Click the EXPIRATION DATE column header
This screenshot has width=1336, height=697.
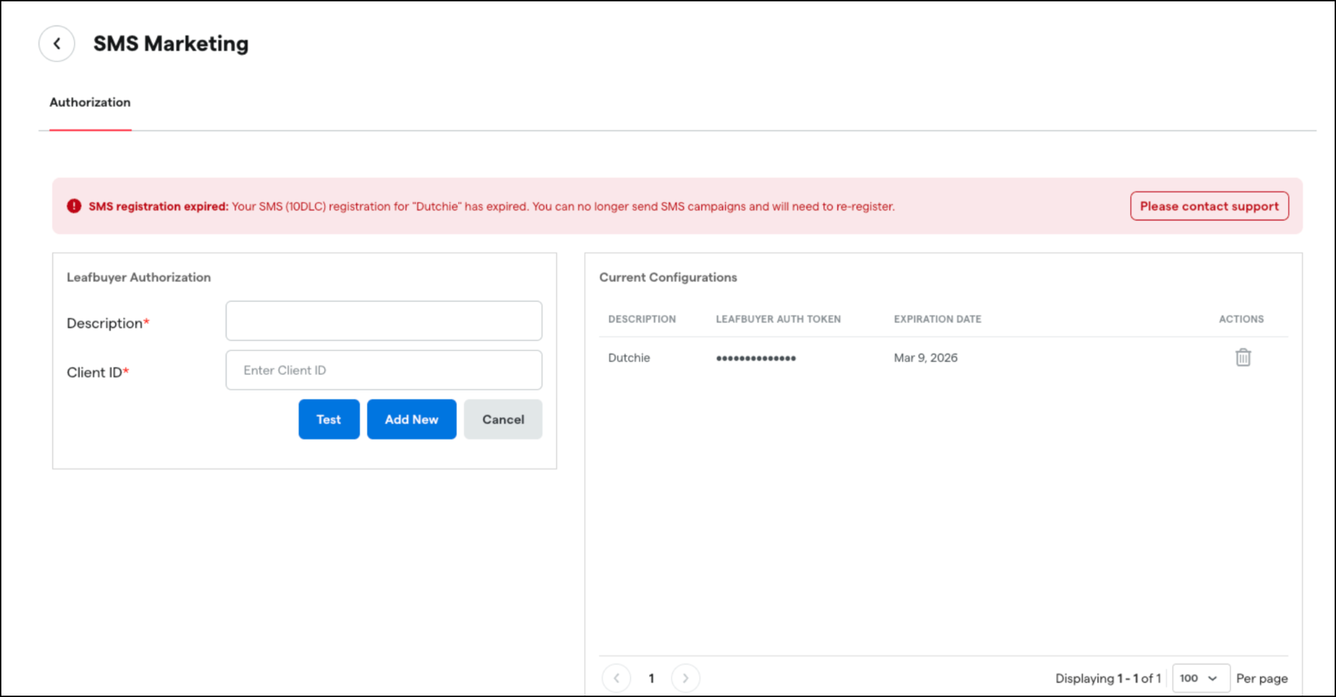pos(938,319)
